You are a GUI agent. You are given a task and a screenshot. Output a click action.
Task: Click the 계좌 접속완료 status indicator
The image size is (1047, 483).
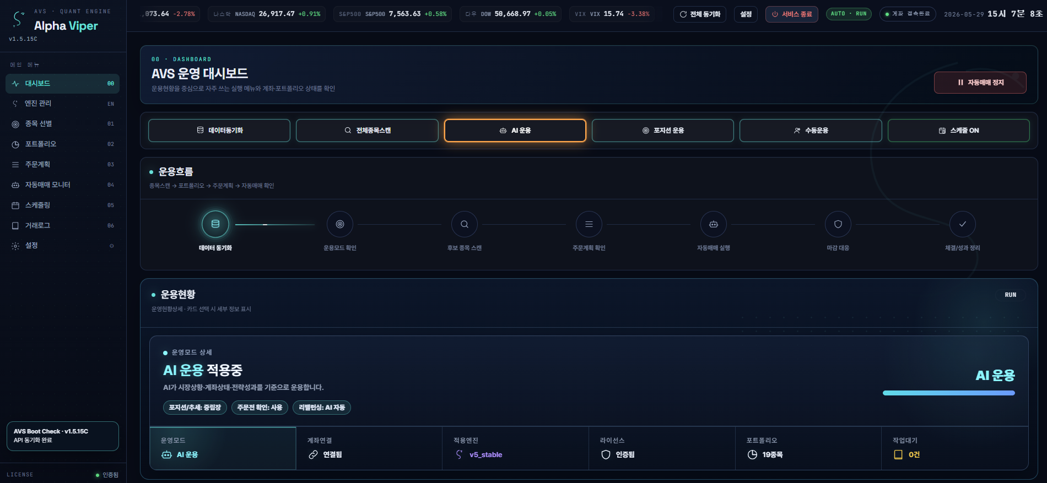pyautogui.click(x=908, y=14)
